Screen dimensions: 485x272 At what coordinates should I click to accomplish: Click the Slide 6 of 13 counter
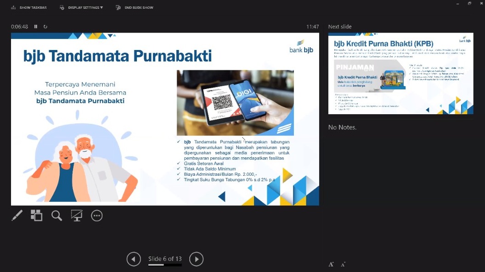pyautogui.click(x=165, y=259)
